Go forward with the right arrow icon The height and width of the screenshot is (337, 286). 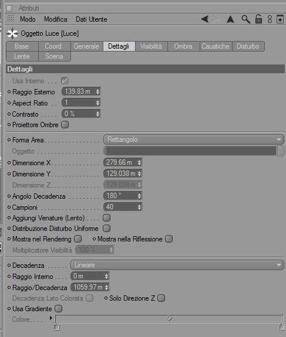pos(216,19)
